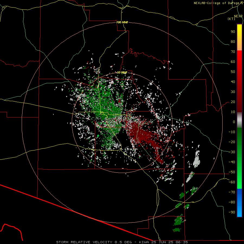Click the 100 NMI range ring label

[x=122, y=22]
